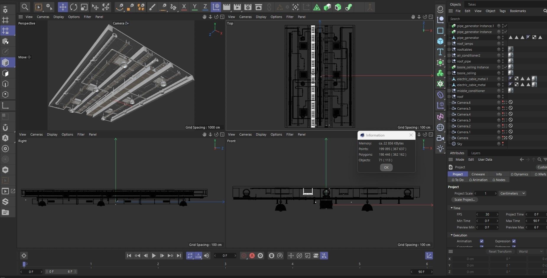Viewport: 547px width, 278px height.
Task: Toggle the check mark of pipe_generator Instance
Action: 506,32
